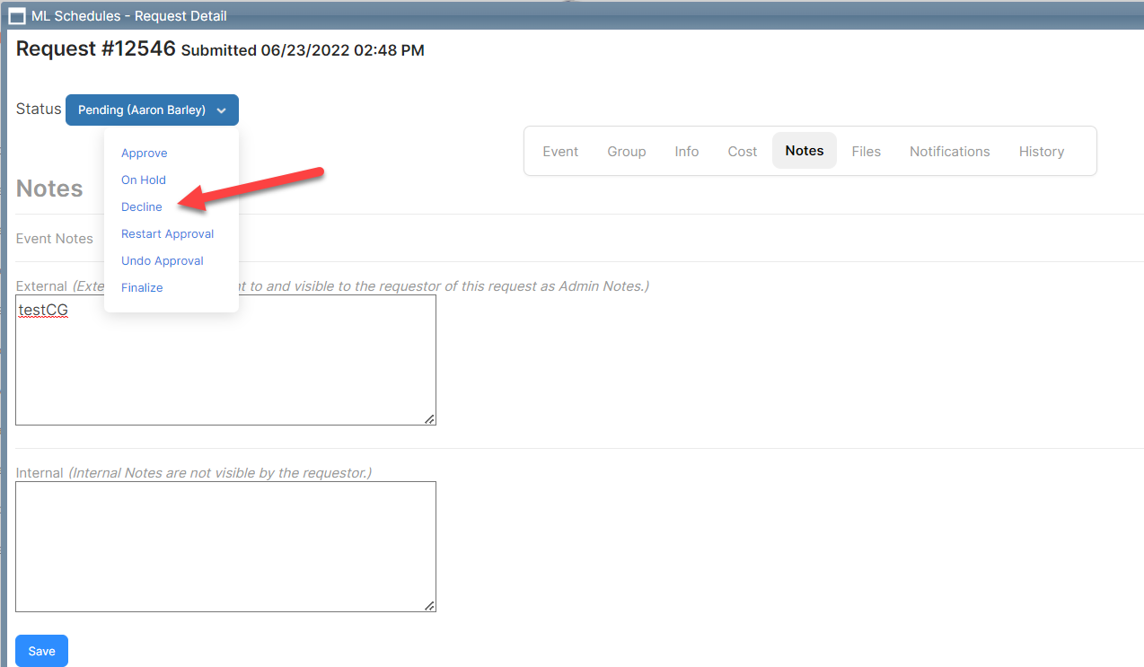The image size is (1144, 667).
Task: Click the Notes section heading
Action: pos(49,189)
